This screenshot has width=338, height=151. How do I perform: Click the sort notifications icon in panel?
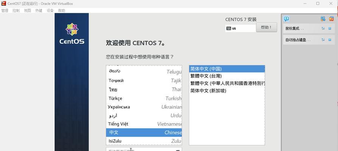coord(323,19)
